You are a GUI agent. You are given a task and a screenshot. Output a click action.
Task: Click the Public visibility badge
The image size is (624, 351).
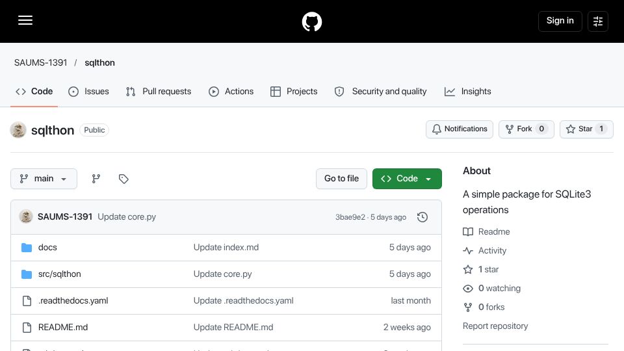[94, 130]
